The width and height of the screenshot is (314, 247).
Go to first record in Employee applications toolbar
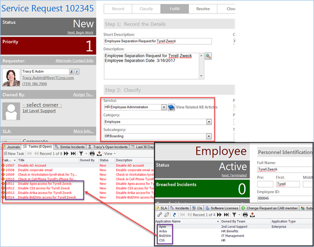coord(182,215)
